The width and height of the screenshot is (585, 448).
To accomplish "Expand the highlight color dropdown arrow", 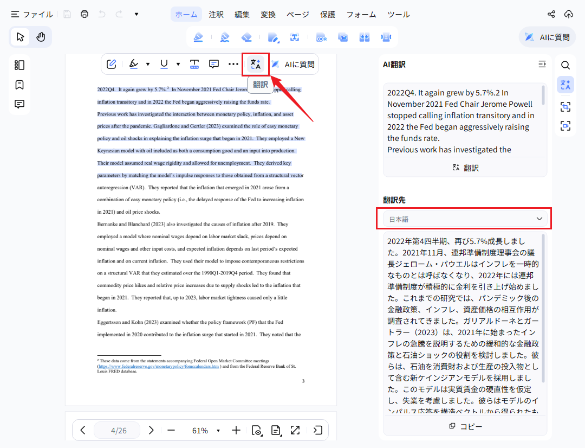I will pyautogui.click(x=148, y=64).
